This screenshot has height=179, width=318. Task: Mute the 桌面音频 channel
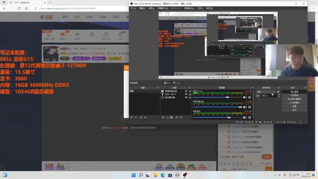pyautogui.click(x=245, y=117)
